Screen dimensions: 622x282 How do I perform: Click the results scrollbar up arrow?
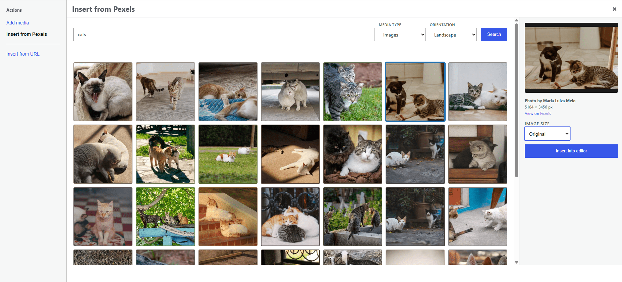click(516, 20)
